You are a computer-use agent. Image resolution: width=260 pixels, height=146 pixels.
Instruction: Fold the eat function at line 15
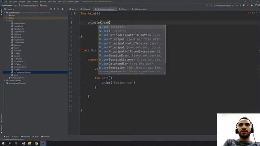[x=80, y=78]
